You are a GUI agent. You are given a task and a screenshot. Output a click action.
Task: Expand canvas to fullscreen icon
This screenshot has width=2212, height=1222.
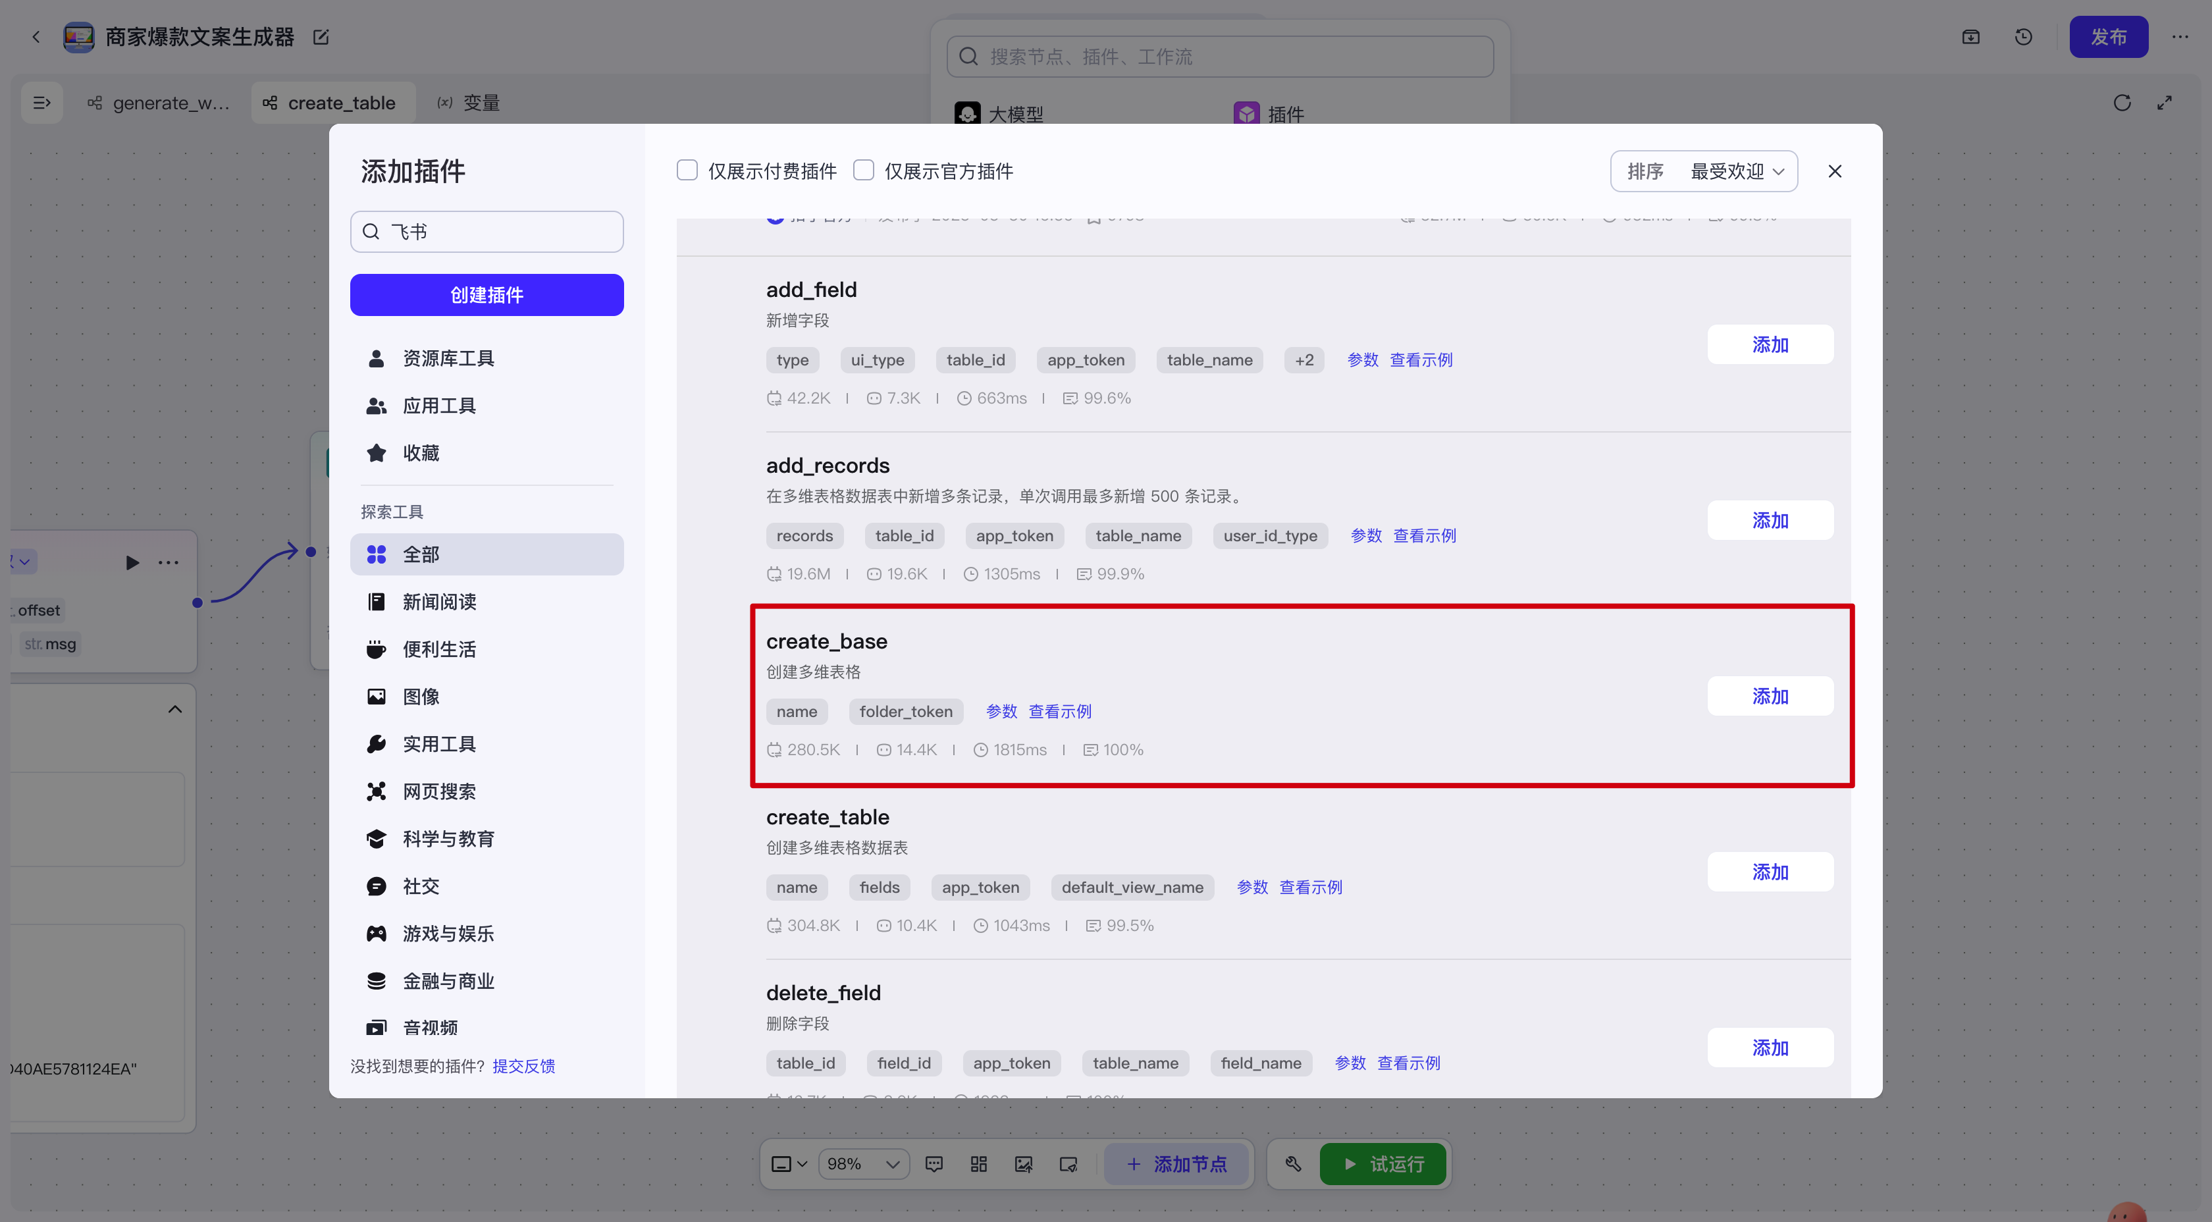pyautogui.click(x=2164, y=103)
